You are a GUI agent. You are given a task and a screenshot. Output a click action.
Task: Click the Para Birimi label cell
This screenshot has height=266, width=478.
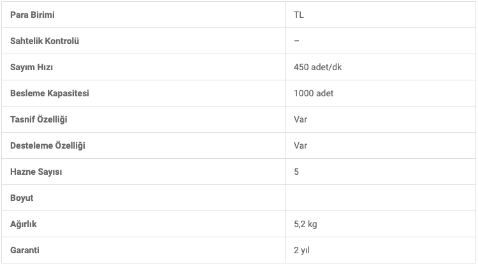coord(143,15)
